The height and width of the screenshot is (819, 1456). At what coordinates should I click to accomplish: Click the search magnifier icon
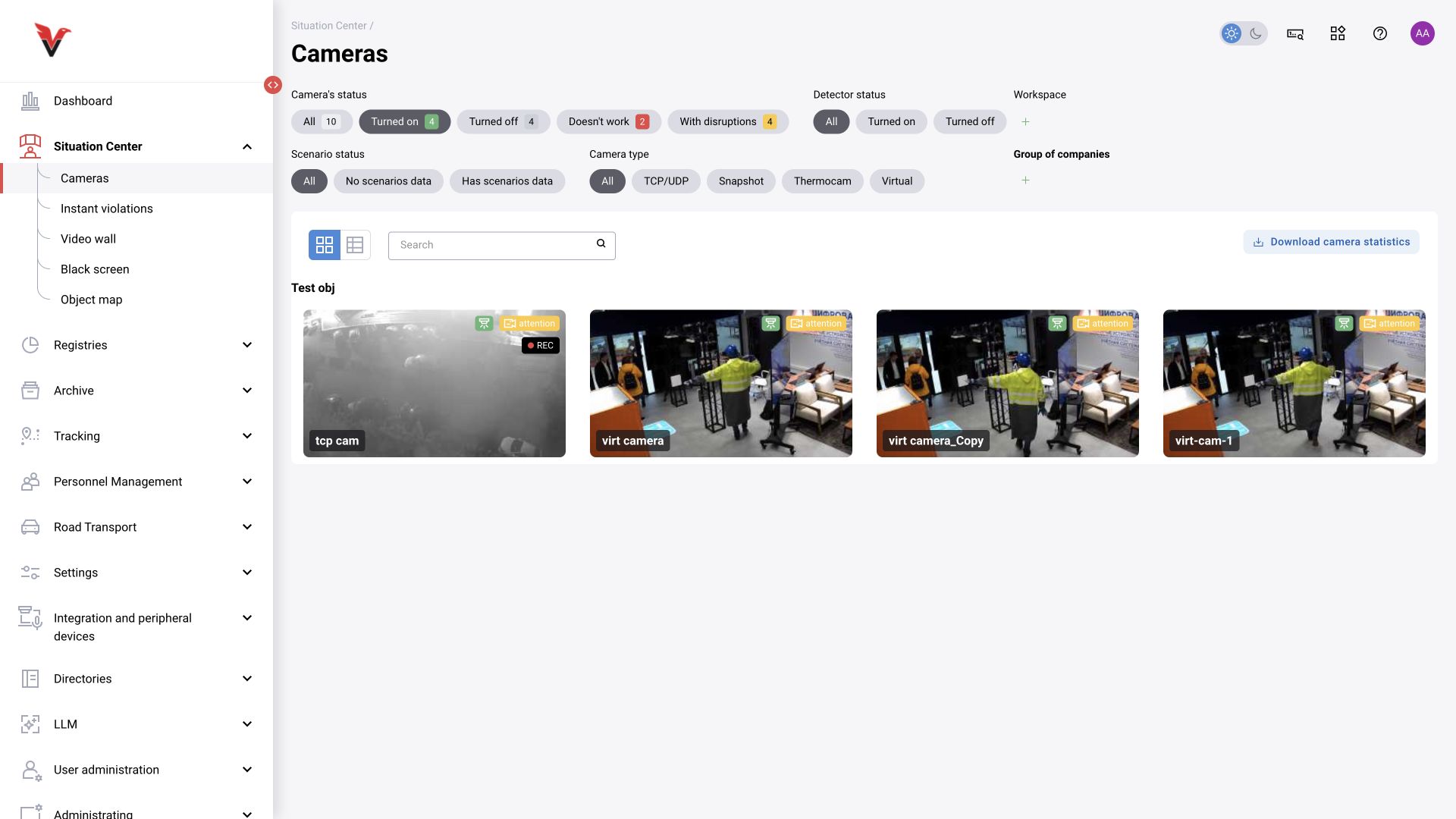(601, 243)
